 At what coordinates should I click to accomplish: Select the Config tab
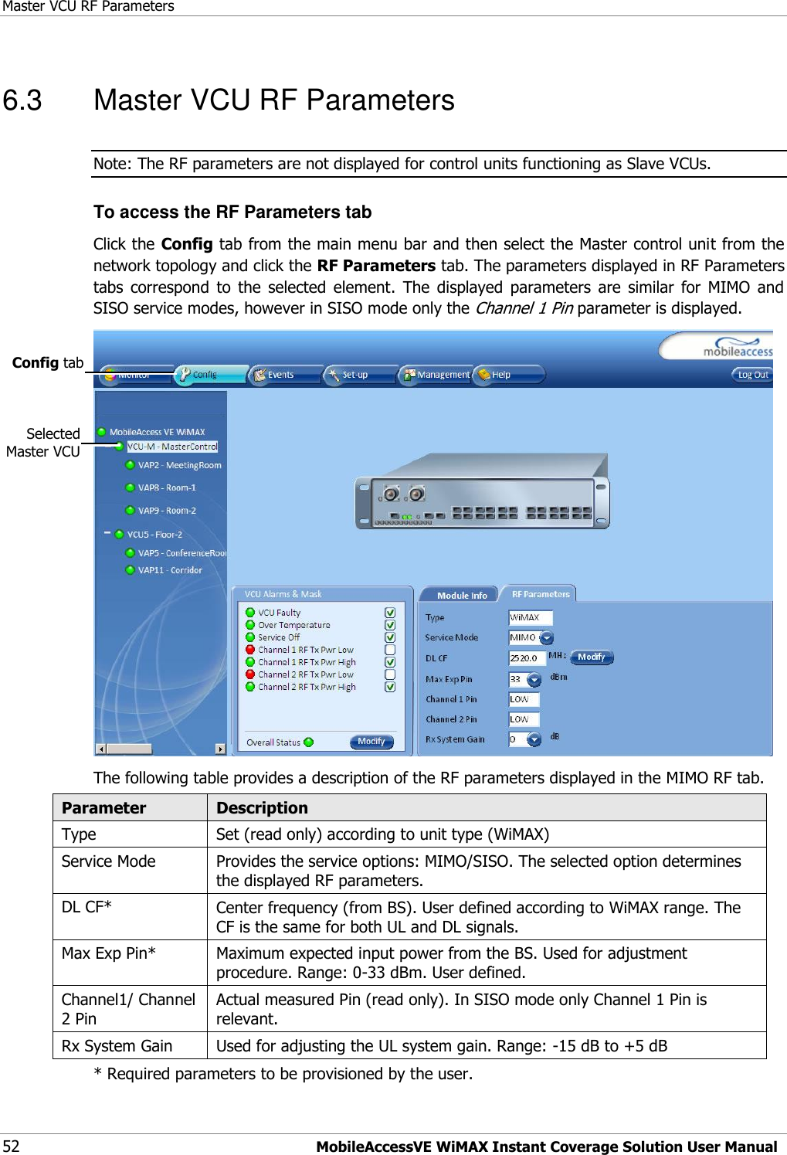click(212, 375)
